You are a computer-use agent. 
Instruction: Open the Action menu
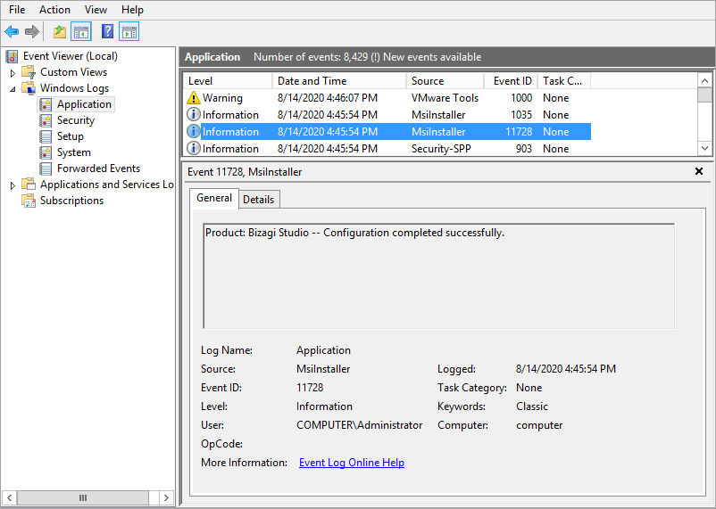tap(54, 10)
